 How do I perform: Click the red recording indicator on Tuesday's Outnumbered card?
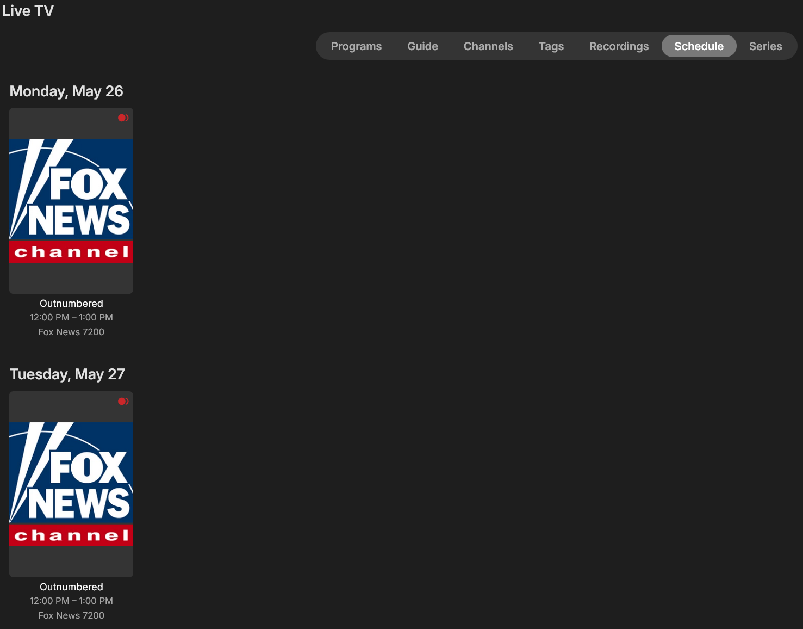123,401
